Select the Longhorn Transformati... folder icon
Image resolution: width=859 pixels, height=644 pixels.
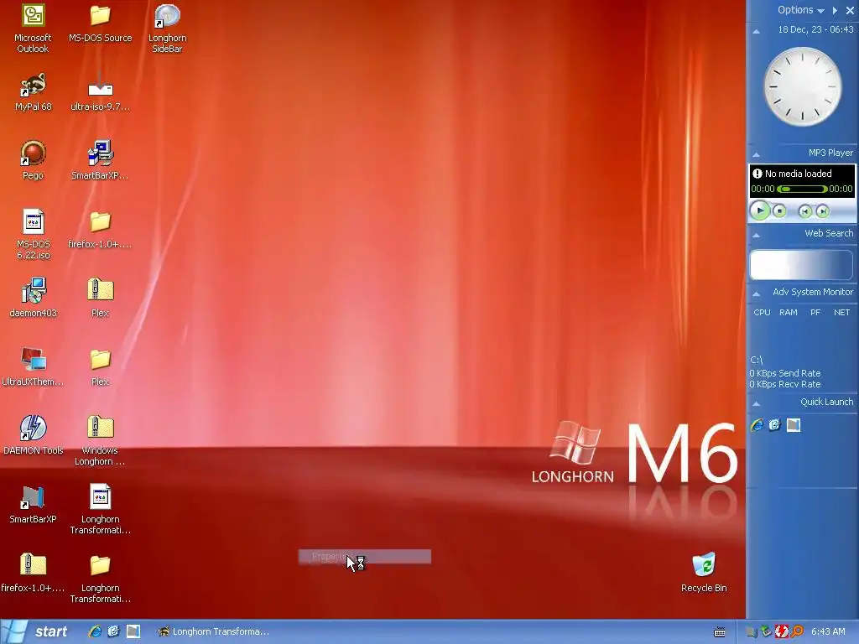coord(101,565)
